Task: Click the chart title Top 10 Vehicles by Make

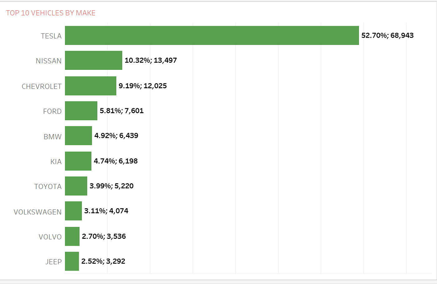Action: pos(51,13)
